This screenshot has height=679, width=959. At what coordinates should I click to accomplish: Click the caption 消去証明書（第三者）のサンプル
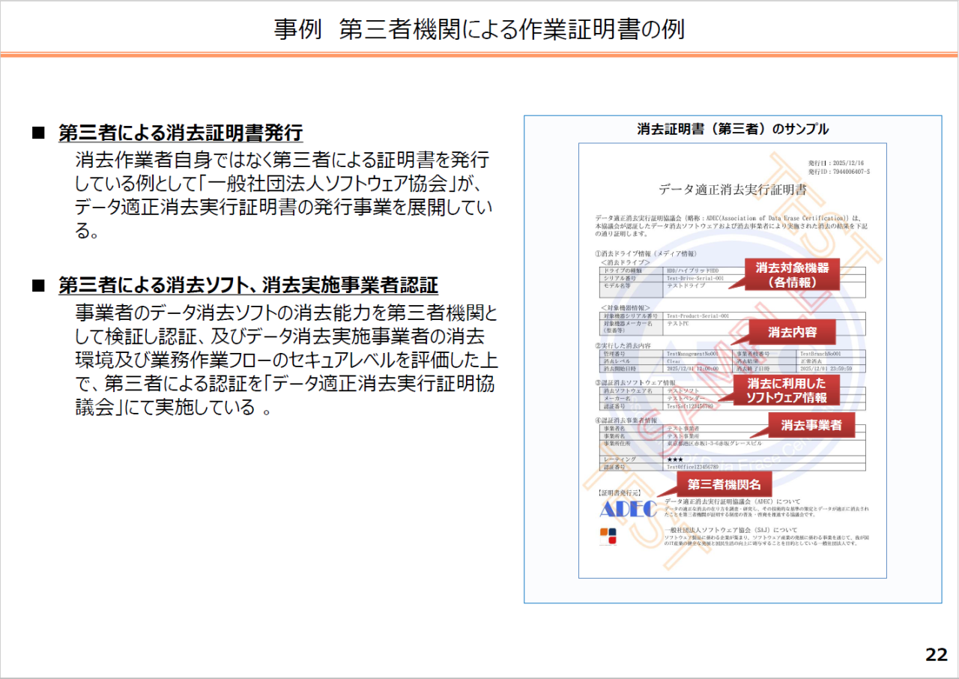(733, 129)
